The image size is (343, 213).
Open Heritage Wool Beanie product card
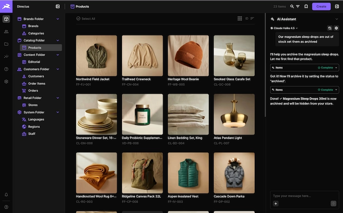point(188,60)
